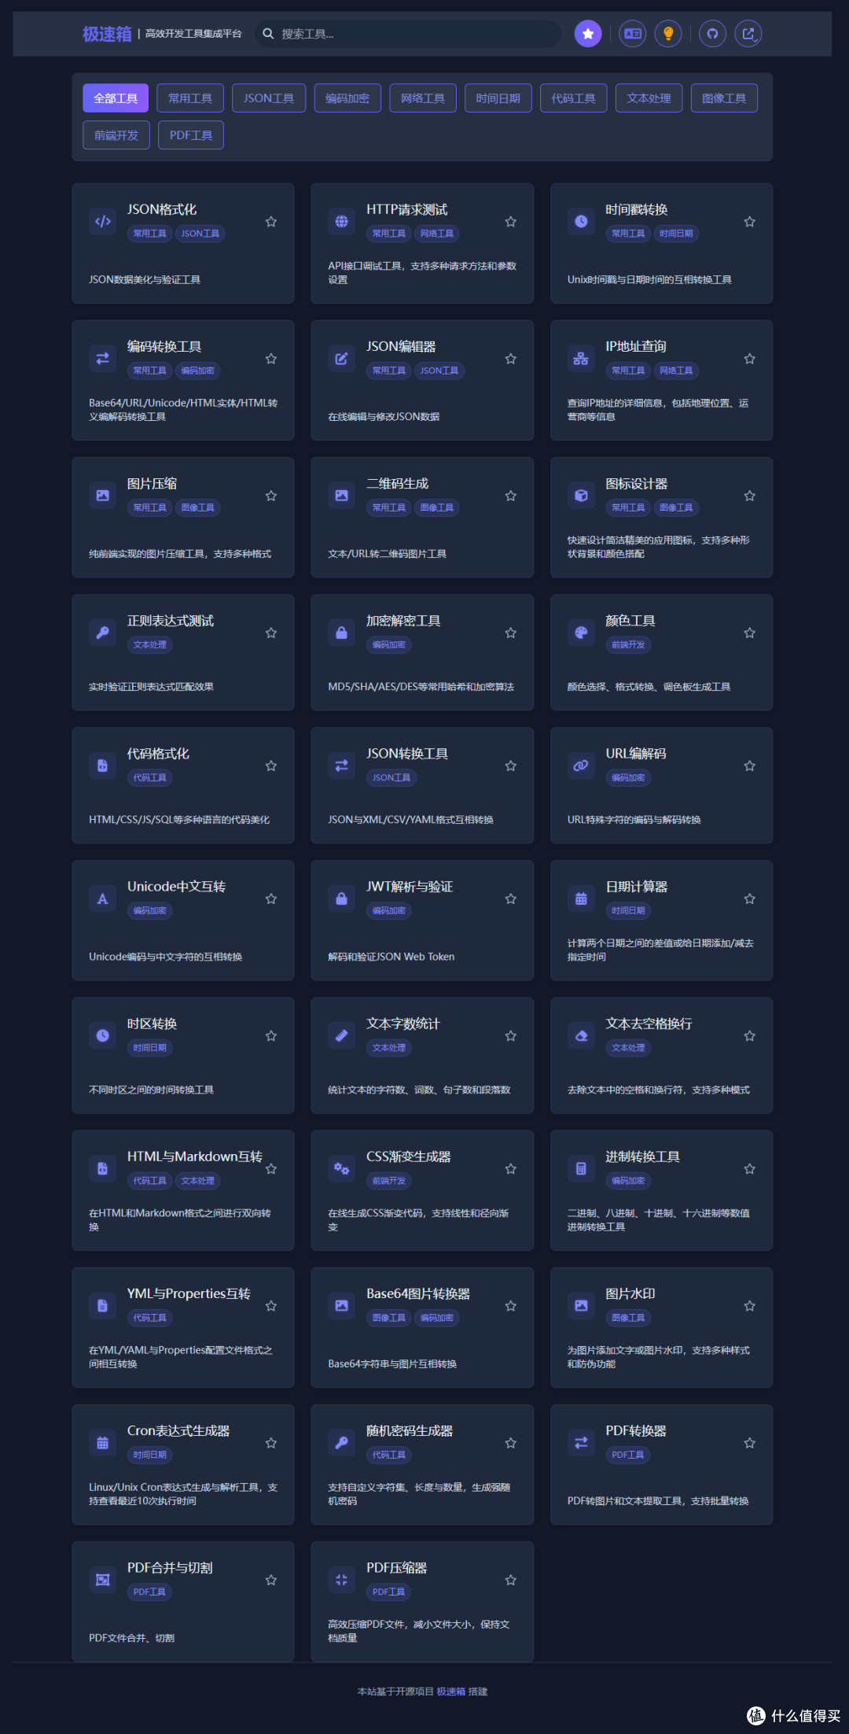Click the JSON格式化 code icon

click(x=103, y=221)
